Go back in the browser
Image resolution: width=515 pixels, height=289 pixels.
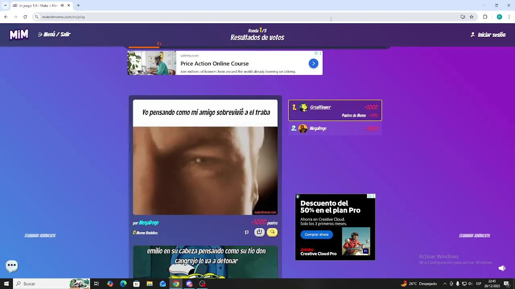click(x=6, y=17)
